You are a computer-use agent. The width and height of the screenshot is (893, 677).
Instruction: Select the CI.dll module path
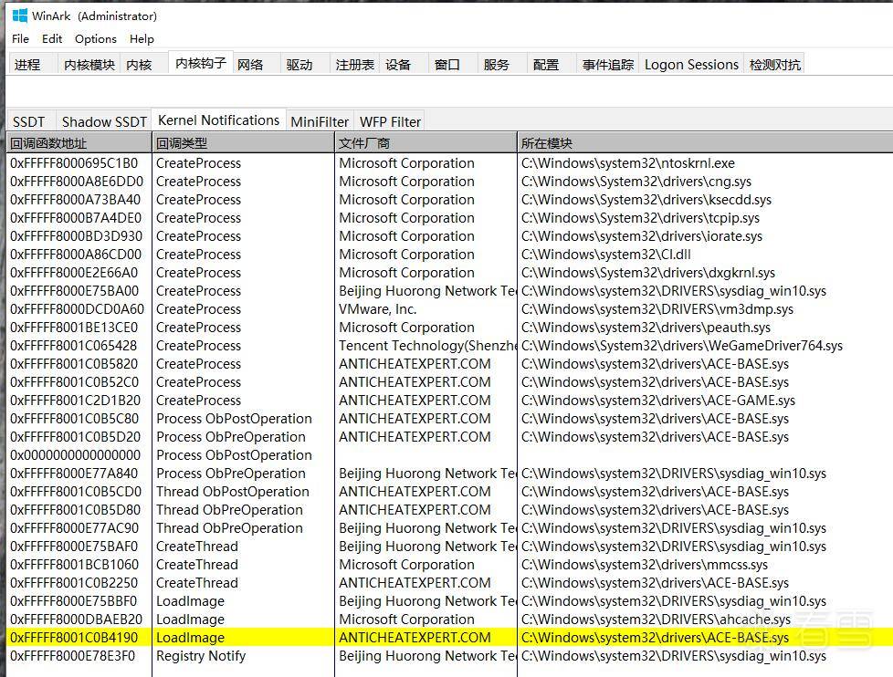606,255
